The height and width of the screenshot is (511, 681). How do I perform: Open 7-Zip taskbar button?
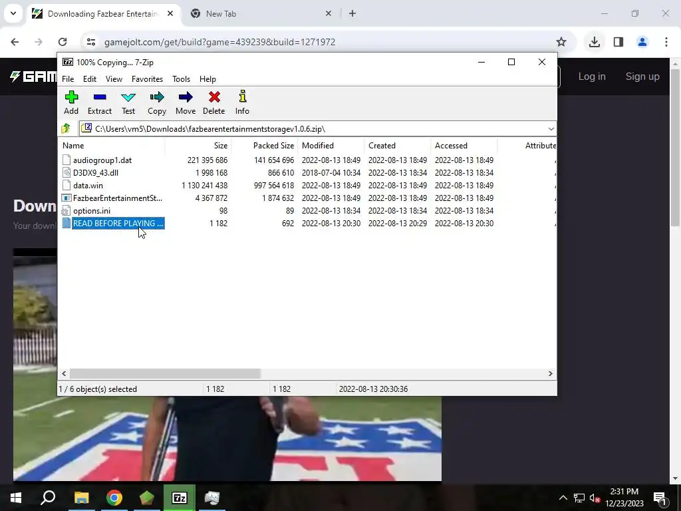180,498
